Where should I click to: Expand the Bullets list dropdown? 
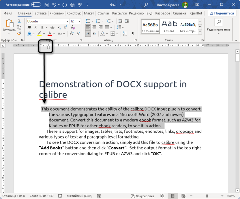point(93,21)
